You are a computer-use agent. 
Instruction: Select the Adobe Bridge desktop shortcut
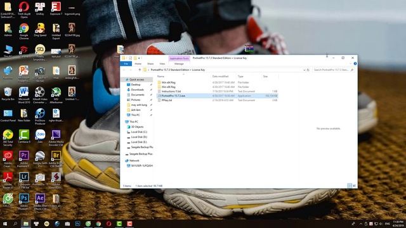pyautogui.click(x=56, y=159)
